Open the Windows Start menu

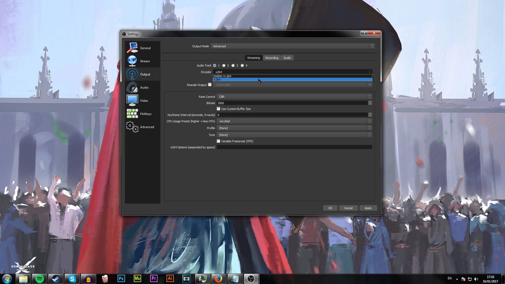click(7, 278)
